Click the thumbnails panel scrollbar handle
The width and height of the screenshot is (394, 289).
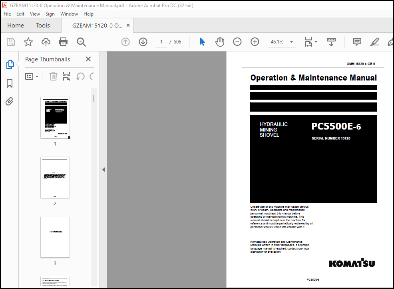click(94, 98)
